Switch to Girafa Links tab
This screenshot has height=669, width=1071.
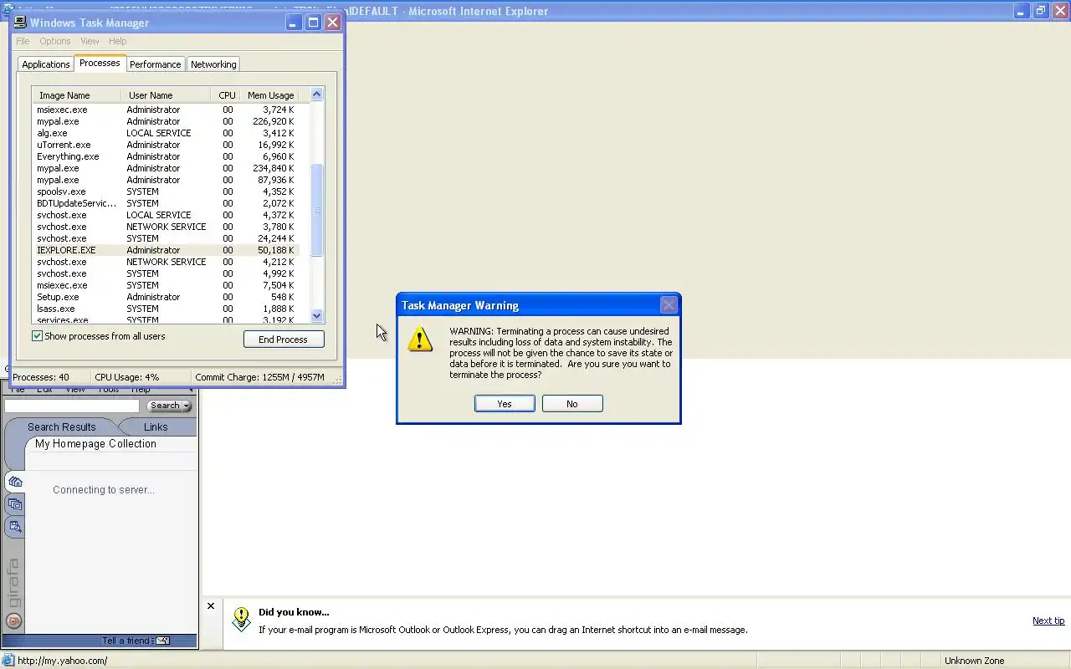click(156, 426)
